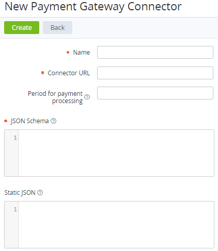Click the required-field dot beside Name

pos(68,53)
